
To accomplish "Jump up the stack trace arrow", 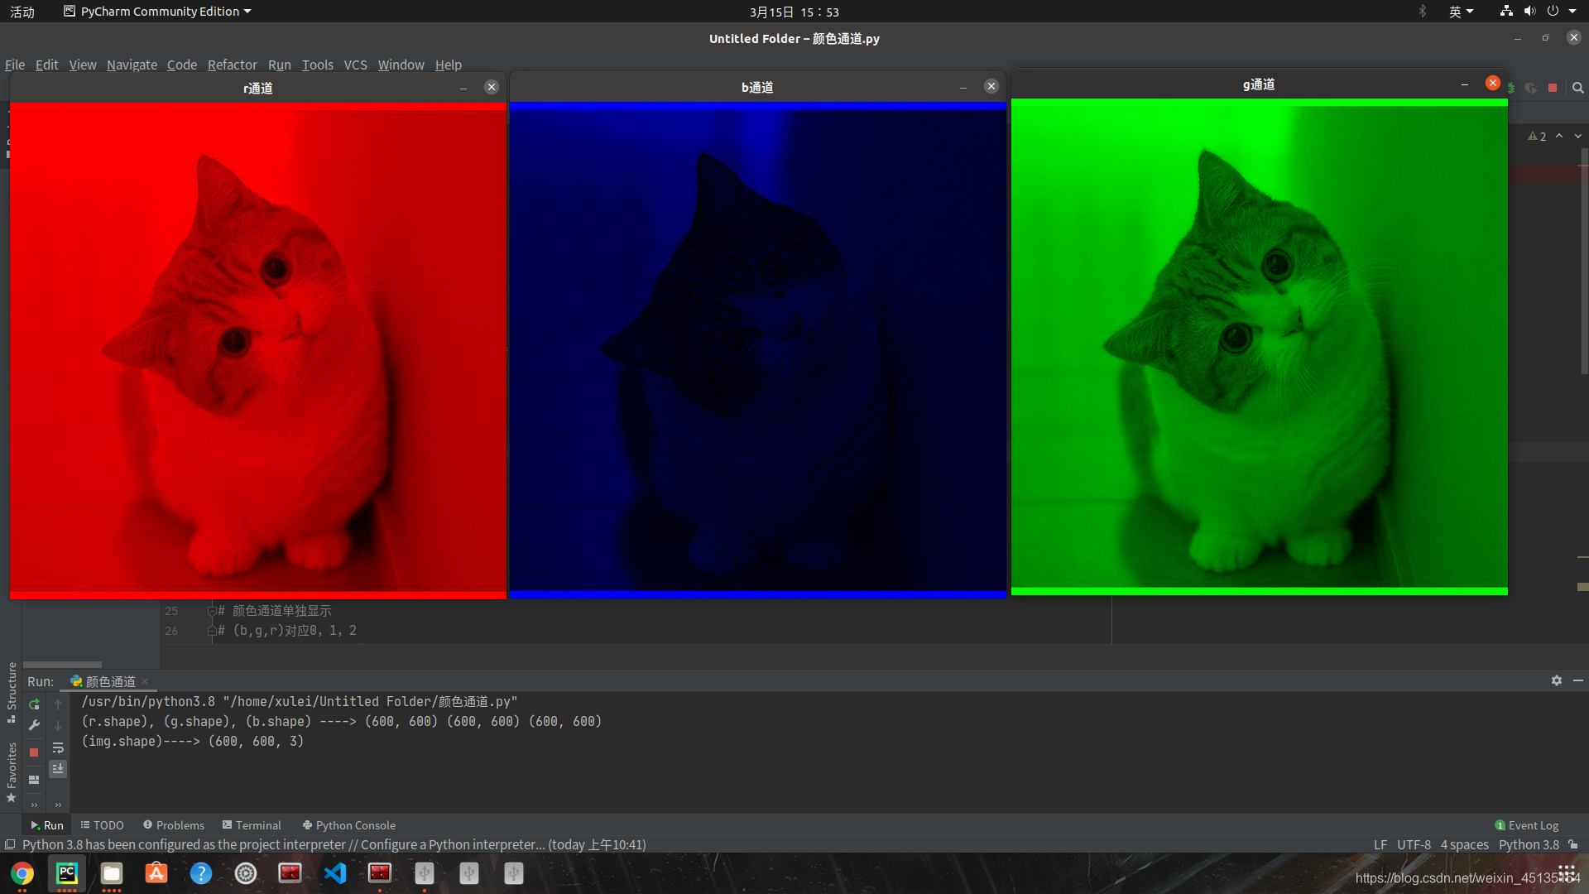I will [x=58, y=704].
